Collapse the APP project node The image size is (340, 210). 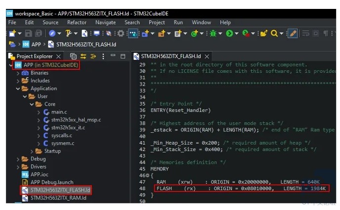pyautogui.click(x=11, y=65)
